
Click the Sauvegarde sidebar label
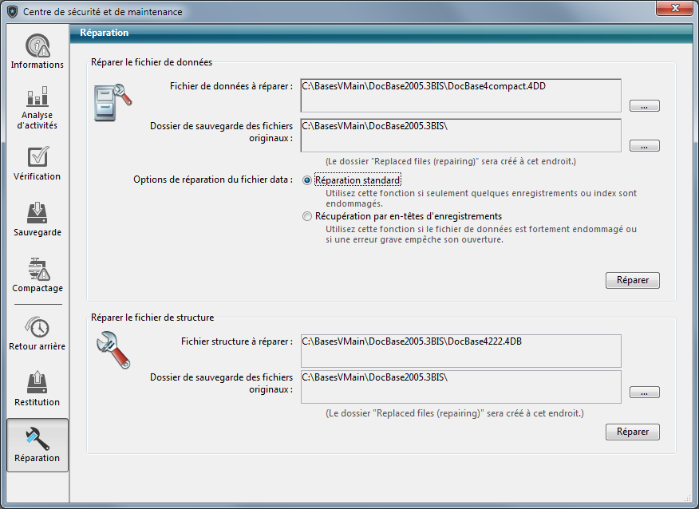[38, 233]
